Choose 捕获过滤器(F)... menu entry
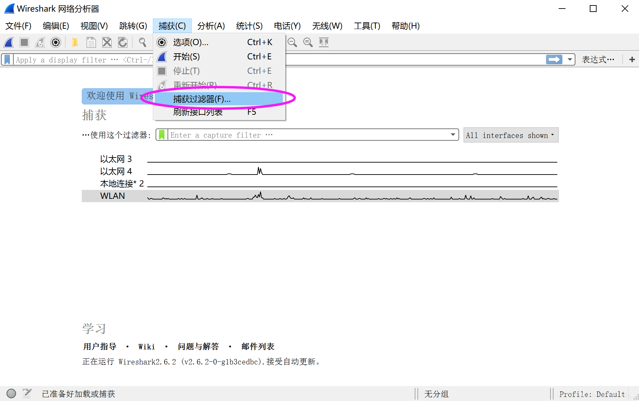This screenshot has height=401, width=639. (219, 99)
